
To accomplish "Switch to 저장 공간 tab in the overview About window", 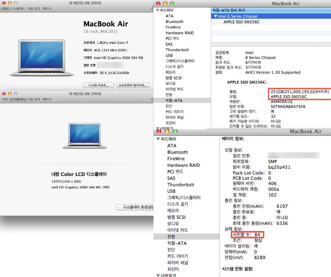I will pos(34,9).
